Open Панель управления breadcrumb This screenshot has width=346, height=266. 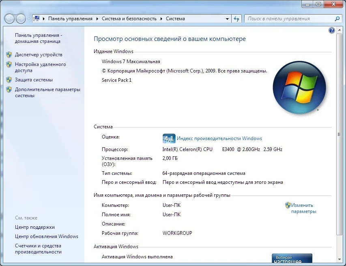pyautogui.click(x=71, y=19)
